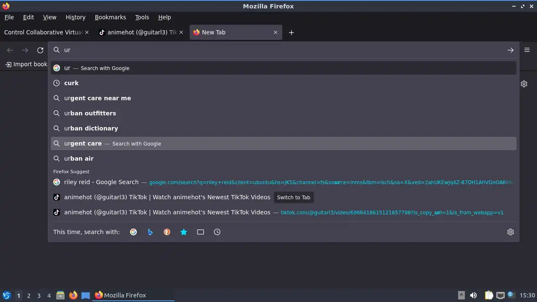The image size is (537, 302).
Task: Select 'ur — Search with Google' suggestion
Action: pyautogui.click(x=284, y=68)
